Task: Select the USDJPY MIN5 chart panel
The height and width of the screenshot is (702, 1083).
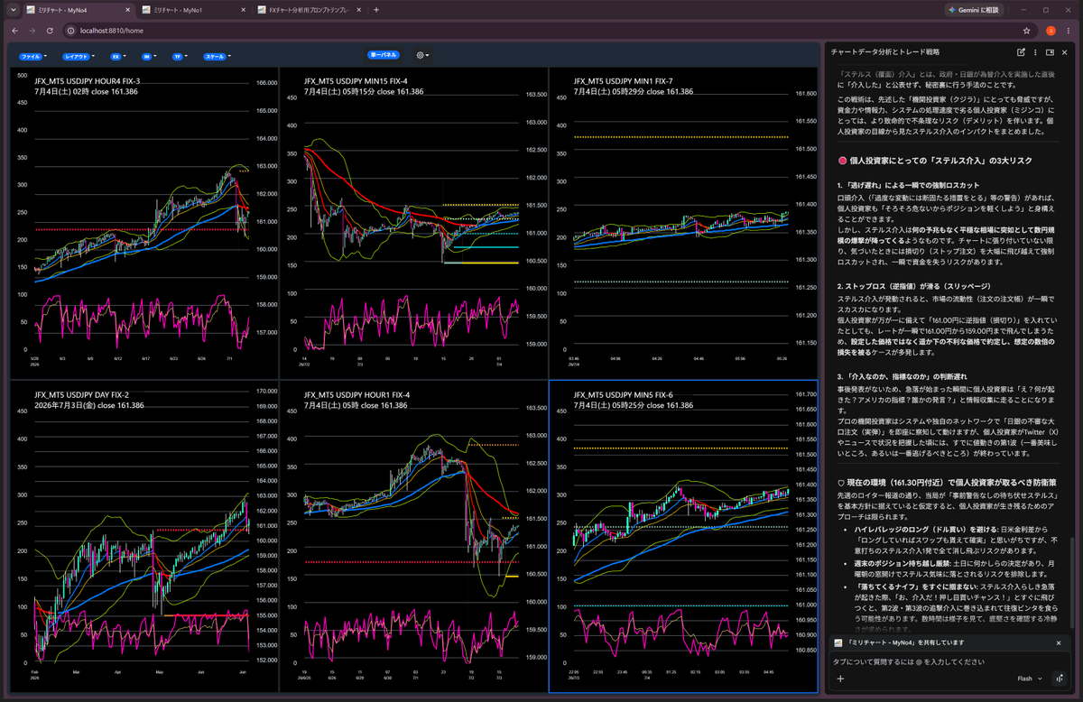Action: coord(683,536)
